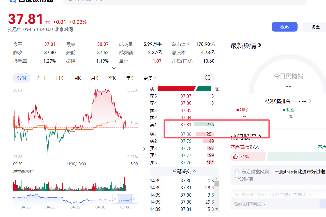Image resolution: width=326 pixels, height=217 pixels.
Task: Click 04-28 date on range slider
Action: point(50,207)
